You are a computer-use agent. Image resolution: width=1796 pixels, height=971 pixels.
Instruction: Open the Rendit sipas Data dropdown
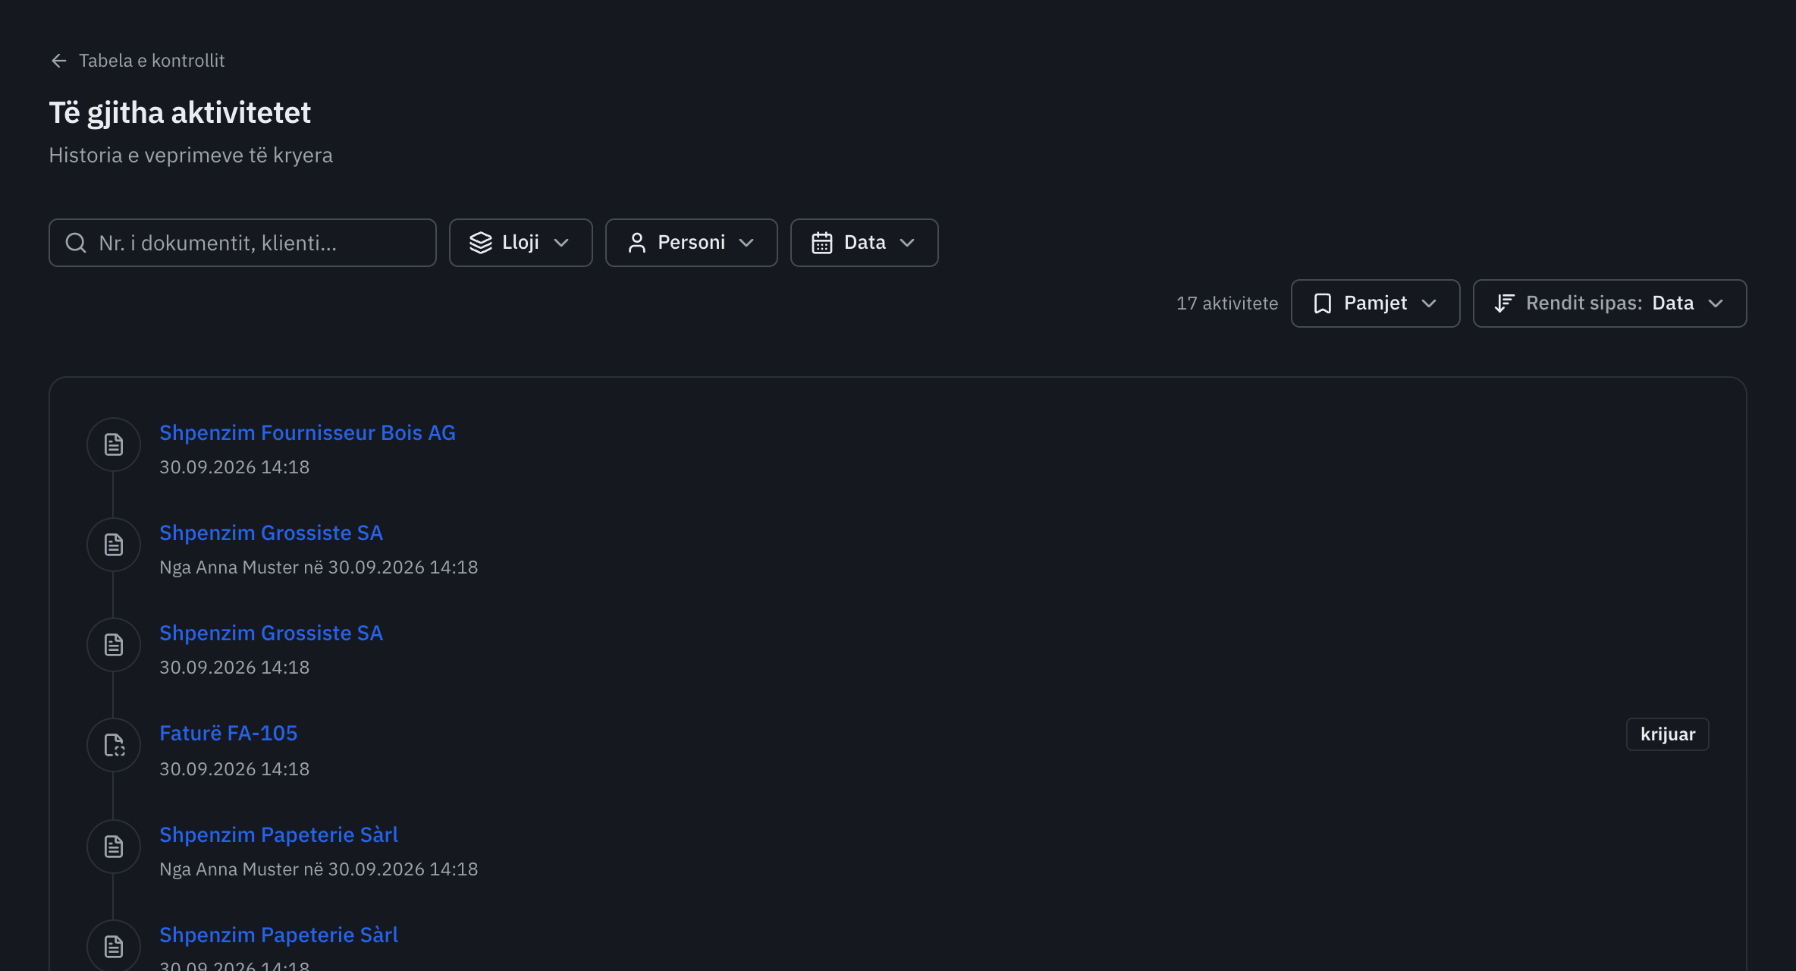(1609, 303)
